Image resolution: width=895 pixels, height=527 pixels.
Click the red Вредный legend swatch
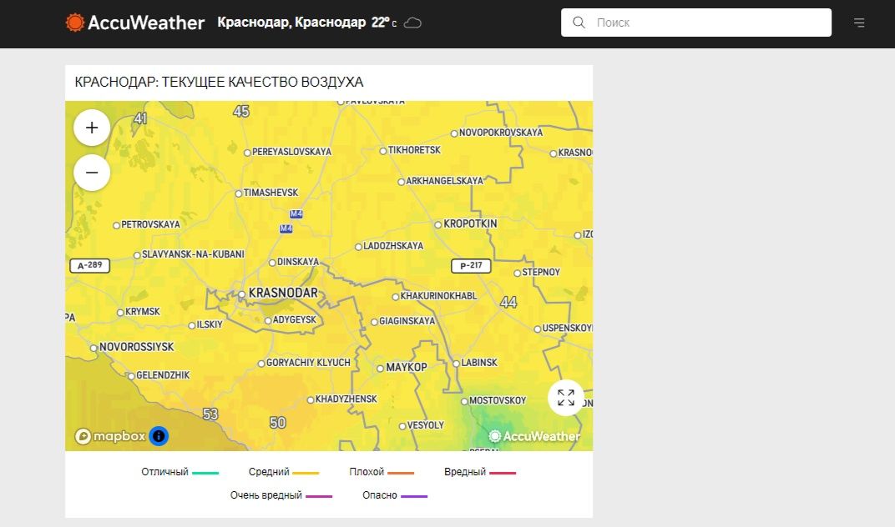[x=503, y=473]
